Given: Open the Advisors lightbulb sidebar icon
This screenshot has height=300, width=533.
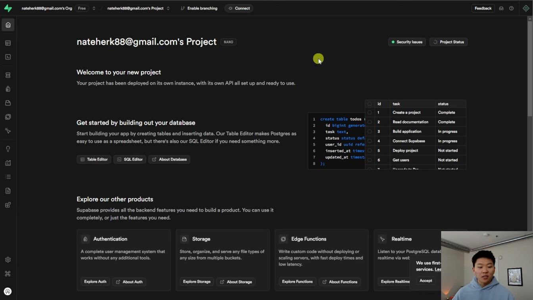Looking at the screenshot, I should (8, 149).
